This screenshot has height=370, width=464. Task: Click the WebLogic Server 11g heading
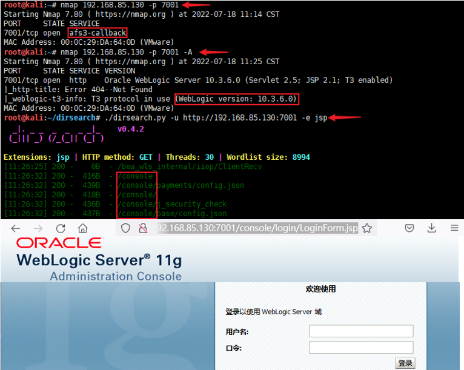(99, 260)
